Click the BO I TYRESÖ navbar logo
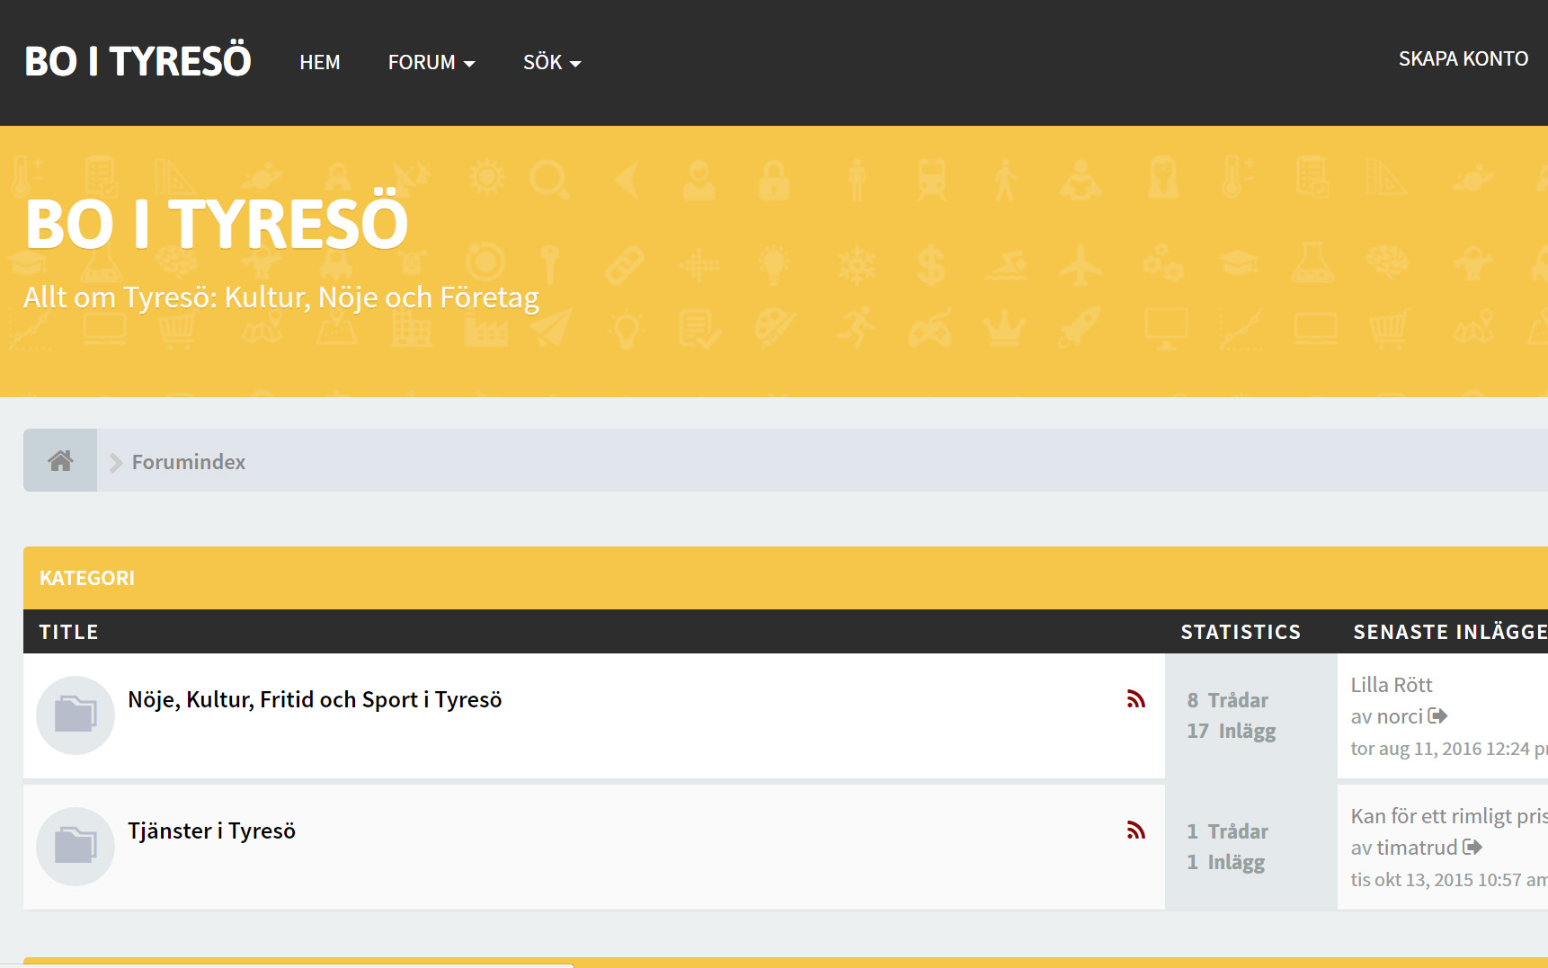Screen dimensions: 1548x968 click(138, 62)
